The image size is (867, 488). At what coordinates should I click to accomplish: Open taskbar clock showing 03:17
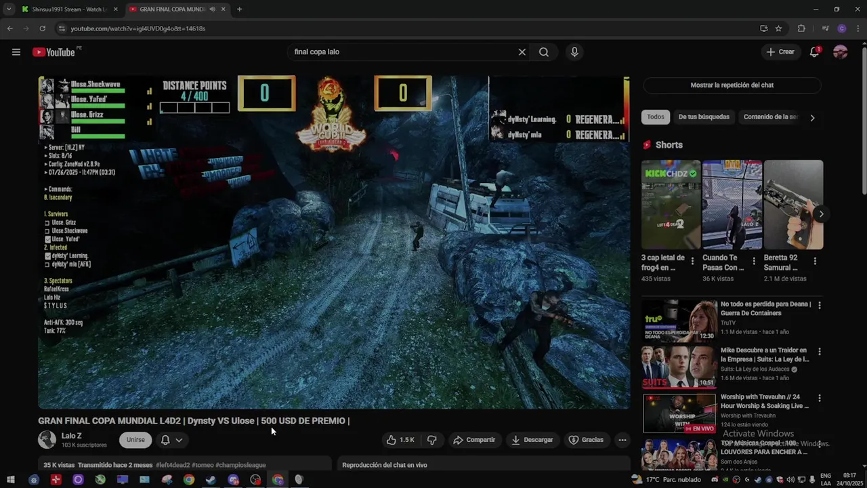849,480
